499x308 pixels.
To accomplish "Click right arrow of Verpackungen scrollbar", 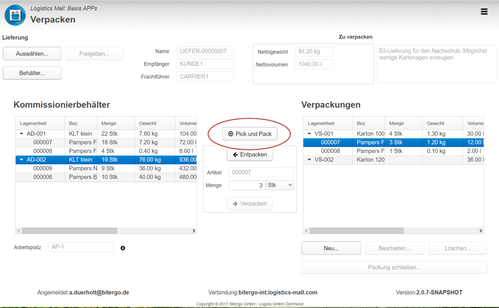I will click(480, 231).
